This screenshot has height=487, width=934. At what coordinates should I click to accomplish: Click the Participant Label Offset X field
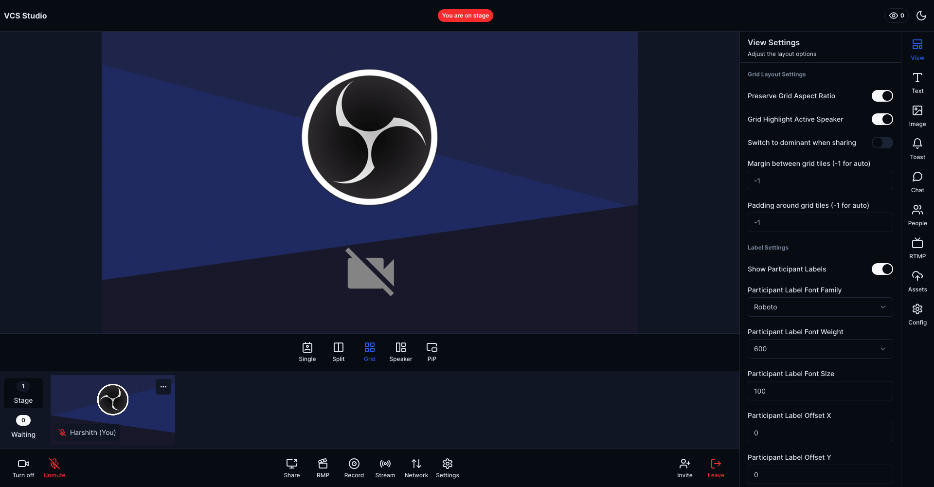click(x=820, y=433)
